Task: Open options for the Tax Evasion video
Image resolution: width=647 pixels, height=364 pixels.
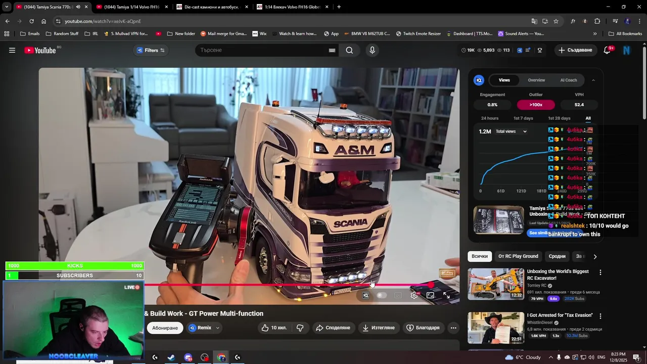Action: click(600, 316)
